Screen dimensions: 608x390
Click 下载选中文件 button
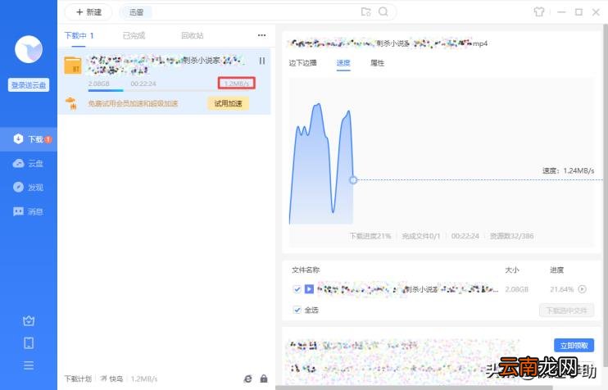[x=566, y=311]
